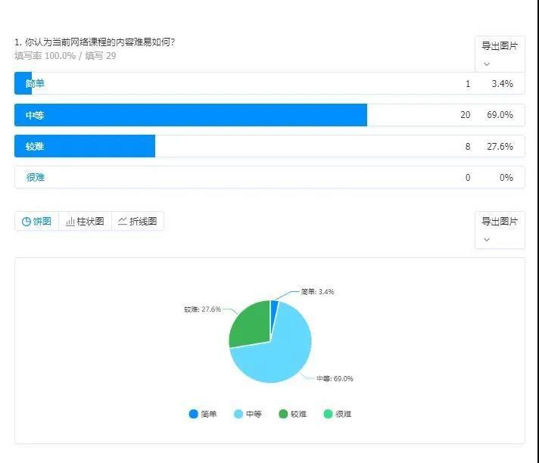Click the 中等 result bar
Viewport: 539px width, 463px height.
191,115
